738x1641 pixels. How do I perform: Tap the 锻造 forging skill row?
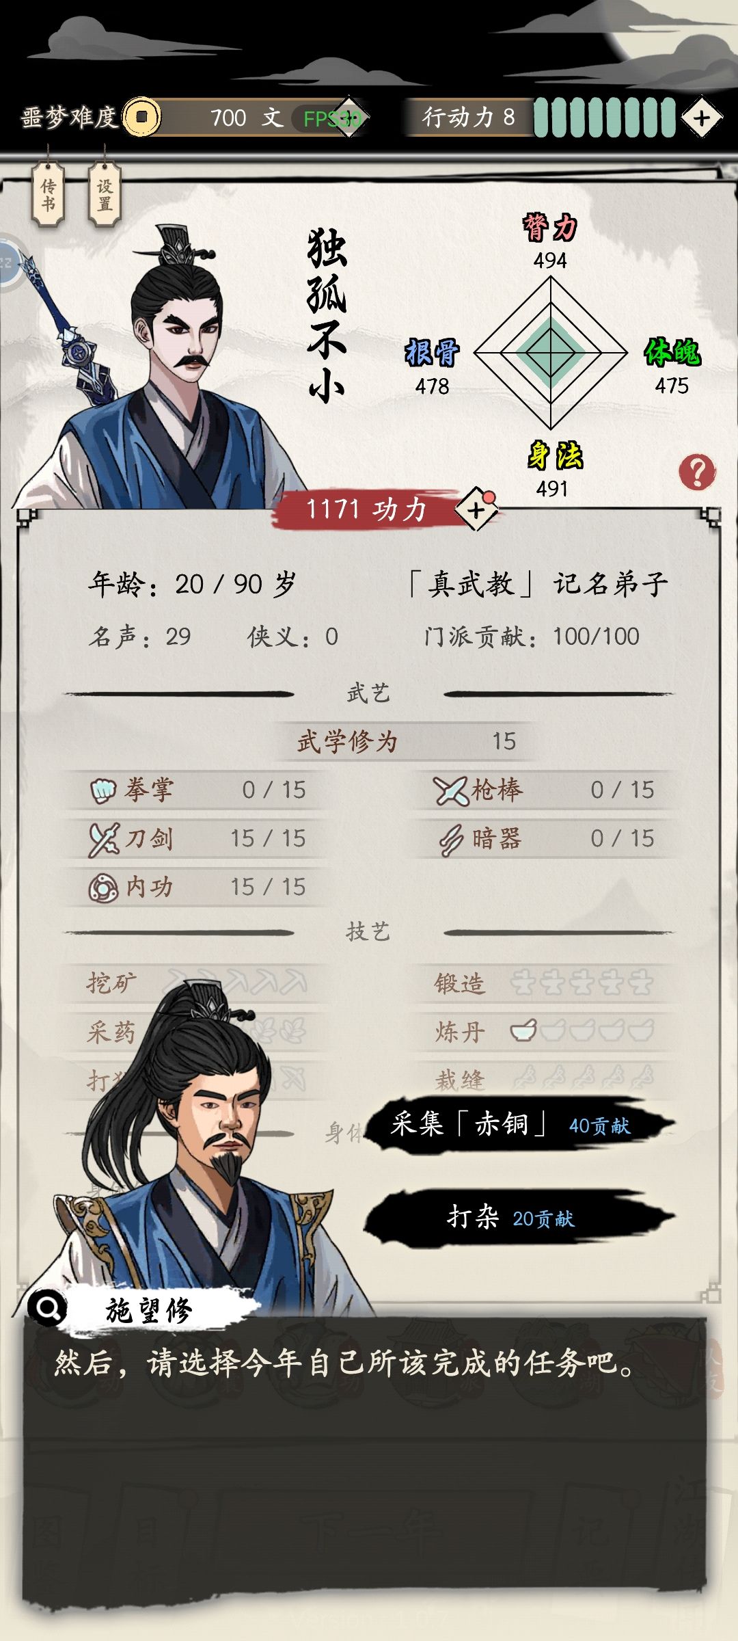click(x=545, y=984)
